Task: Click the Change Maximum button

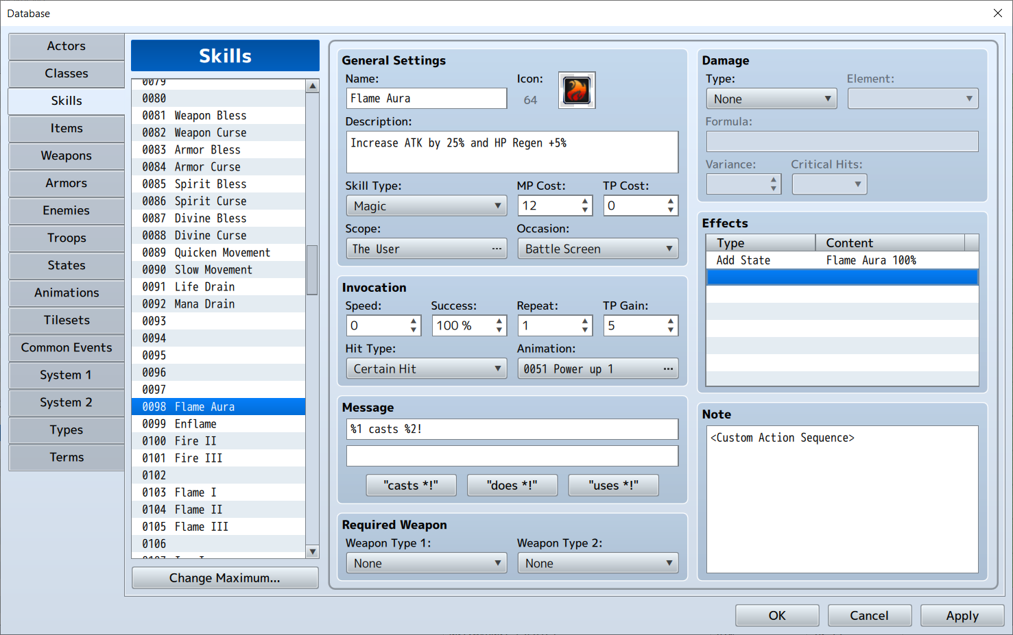Action: 225,577
